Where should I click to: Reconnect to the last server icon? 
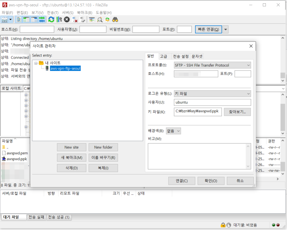coord(82,19)
